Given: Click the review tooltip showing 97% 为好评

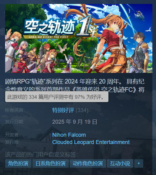Looking at the screenshot, I should click(57, 97).
